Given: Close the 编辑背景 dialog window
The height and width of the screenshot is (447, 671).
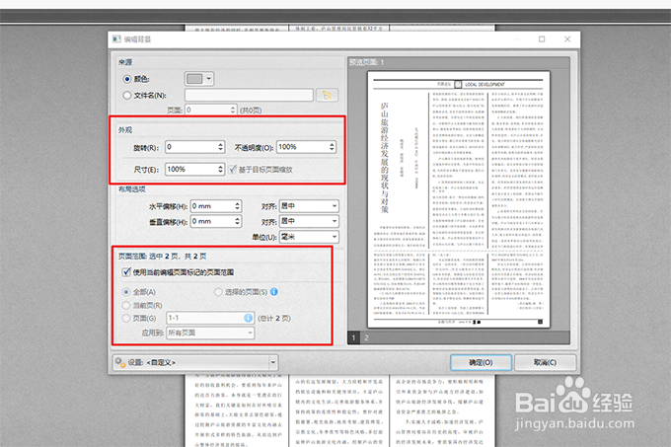Looking at the screenshot, I should click(x=567, y=39).
